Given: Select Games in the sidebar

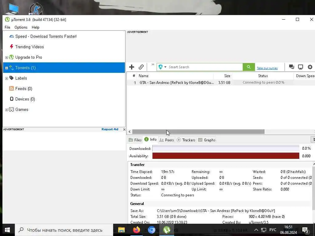Looking at the screenshot, I should click(x=22, y=109).
